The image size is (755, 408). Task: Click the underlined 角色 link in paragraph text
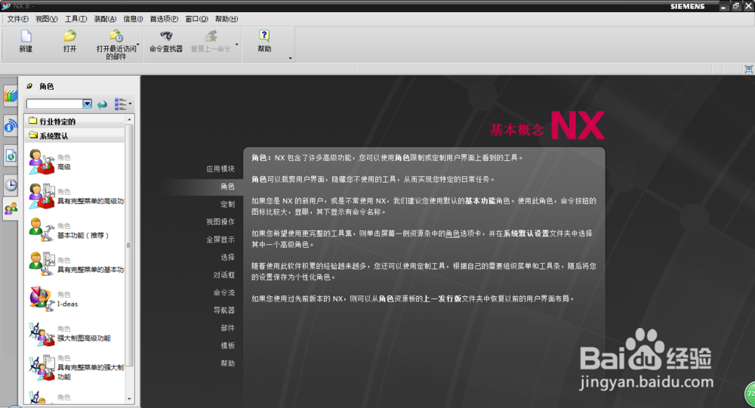[452, 233]
